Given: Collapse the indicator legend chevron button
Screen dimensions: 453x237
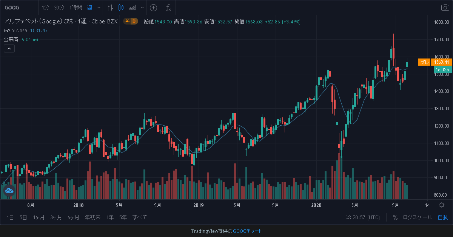Looking at the screenshot, I should pyautogui.click(x=9, y=48).
